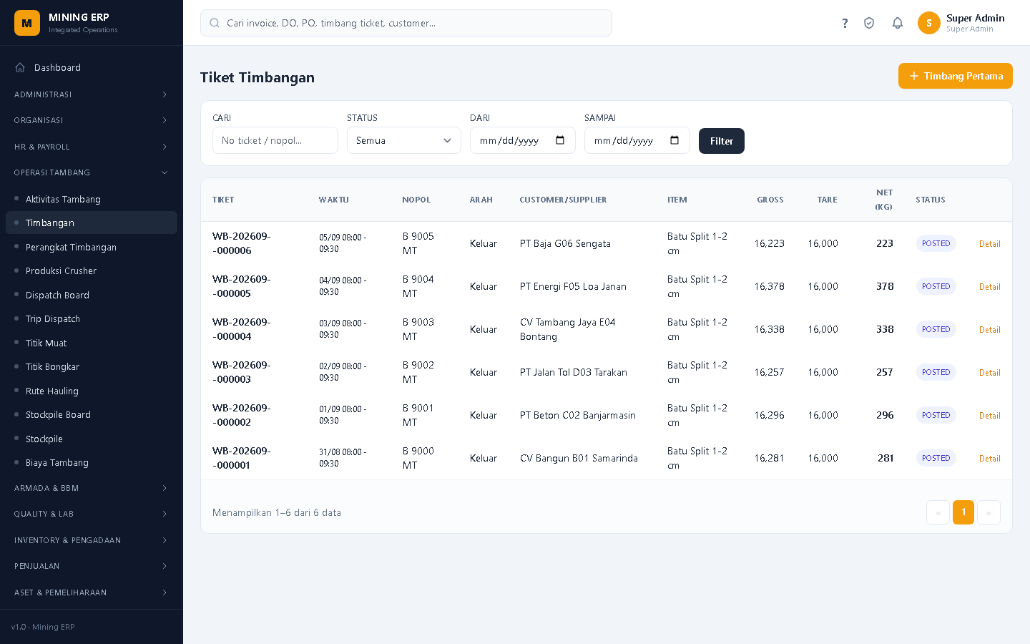Click the Dashboard home icon
This screenshot has width=1030, height=644.
coord(20,67)
